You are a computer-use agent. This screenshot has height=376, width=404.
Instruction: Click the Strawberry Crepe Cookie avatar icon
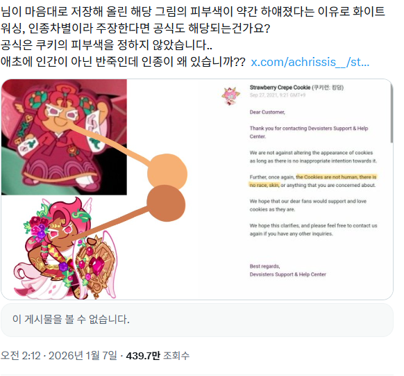click(230, 96)
